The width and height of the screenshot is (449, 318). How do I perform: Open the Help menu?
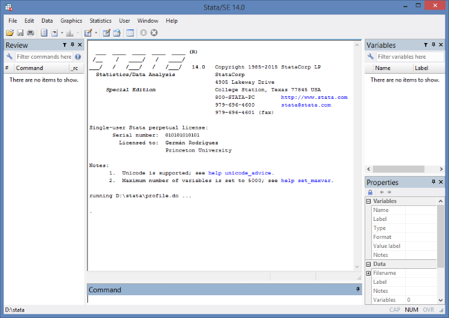click(172, 20)
